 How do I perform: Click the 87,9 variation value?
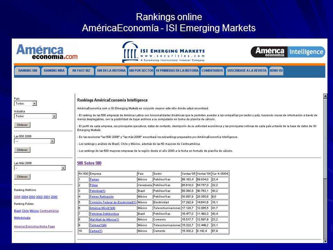[x=220, y=231]
